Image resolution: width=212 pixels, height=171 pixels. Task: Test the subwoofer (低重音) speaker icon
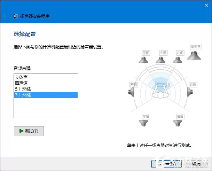(194, 56)
